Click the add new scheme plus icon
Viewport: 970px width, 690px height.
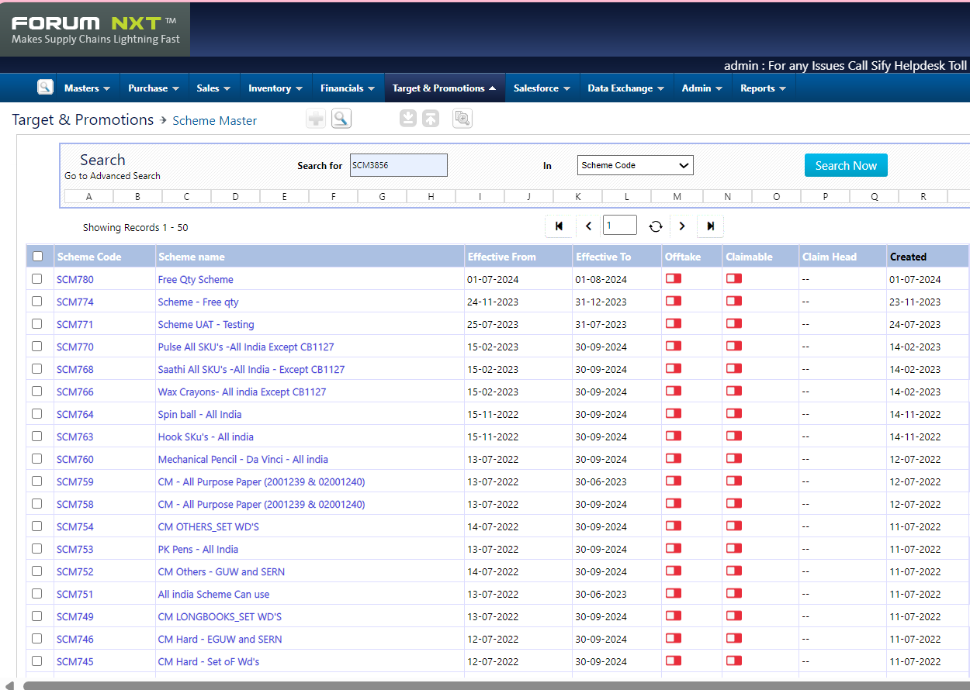pos(316,119)
